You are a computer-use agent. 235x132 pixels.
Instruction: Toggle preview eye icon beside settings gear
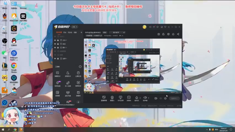161,98
